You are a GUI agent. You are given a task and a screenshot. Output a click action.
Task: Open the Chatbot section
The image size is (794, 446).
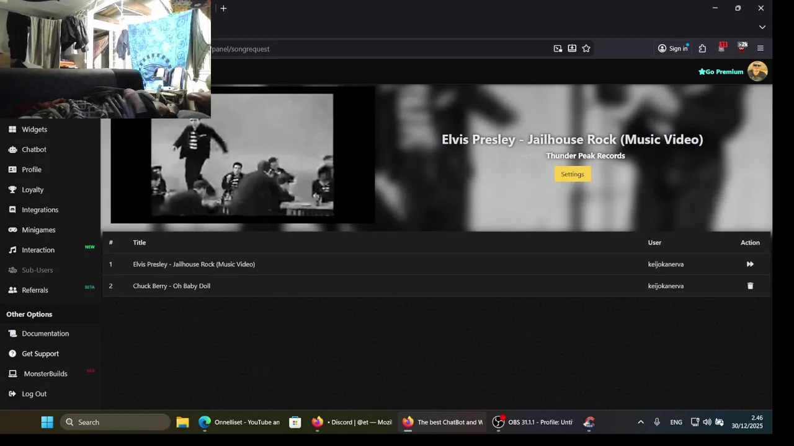34,149
